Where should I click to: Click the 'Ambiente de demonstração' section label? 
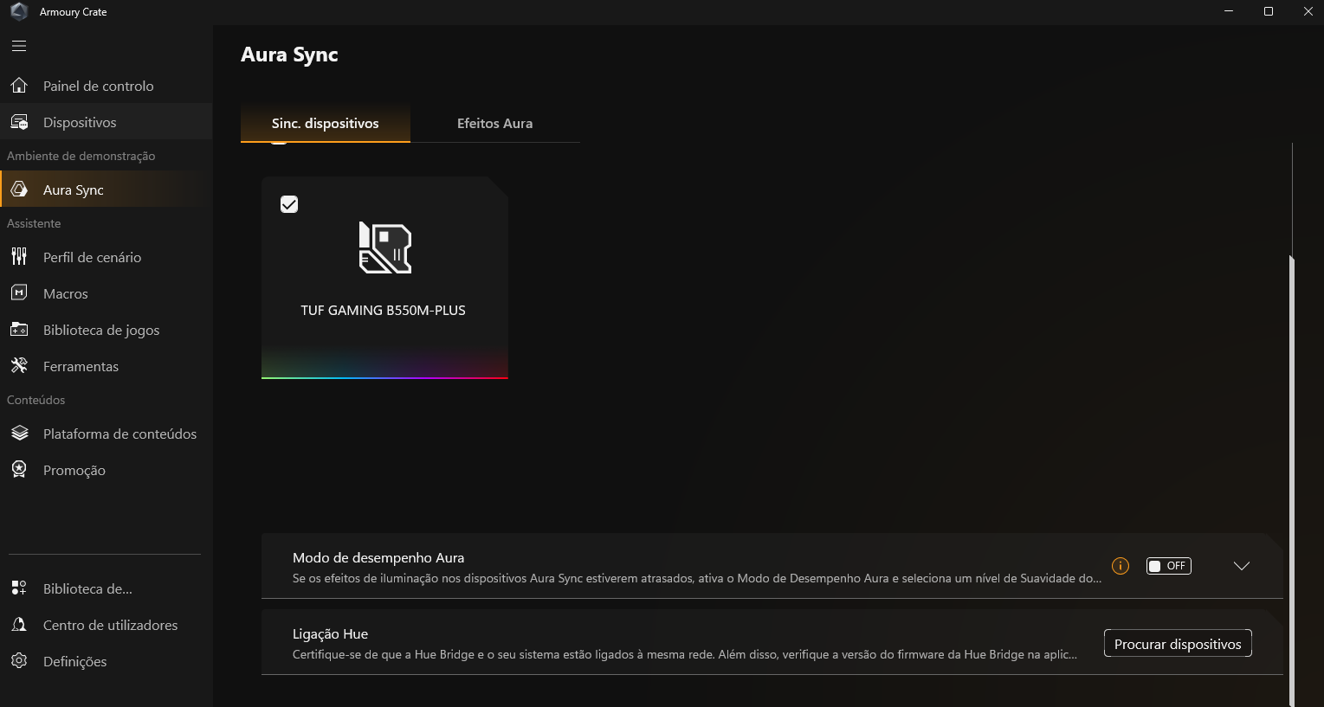click(x=81, y=156)
